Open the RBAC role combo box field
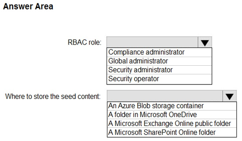This screenshot has height=141, width=242. tap(152, 42)
